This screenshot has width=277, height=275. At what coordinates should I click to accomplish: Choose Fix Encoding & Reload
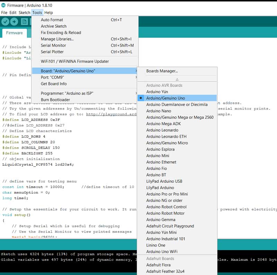(x=85, y=33)
